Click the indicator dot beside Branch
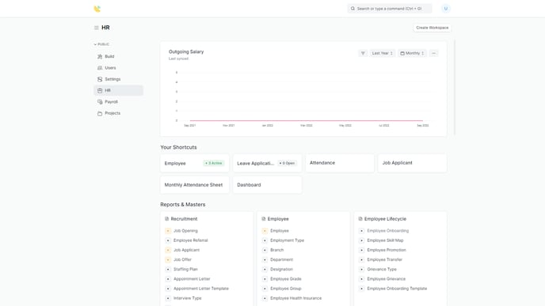Screen dimensions: 545x306 pyautogui.click(x=265, y=250)
